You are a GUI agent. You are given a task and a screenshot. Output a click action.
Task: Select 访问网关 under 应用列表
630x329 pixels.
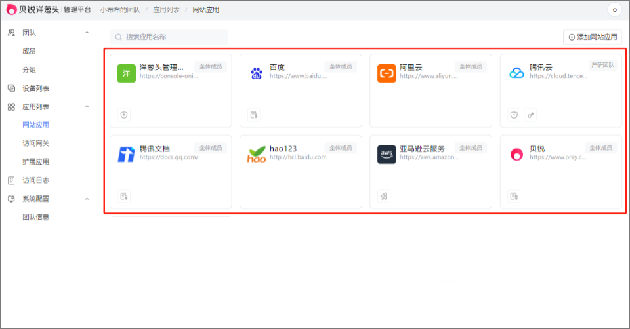pyautogui.click(x=35, y=144)
